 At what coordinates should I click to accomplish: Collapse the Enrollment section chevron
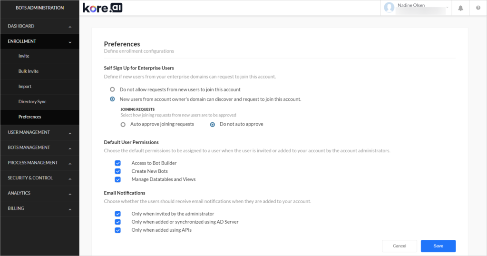[x=70, y=42]
